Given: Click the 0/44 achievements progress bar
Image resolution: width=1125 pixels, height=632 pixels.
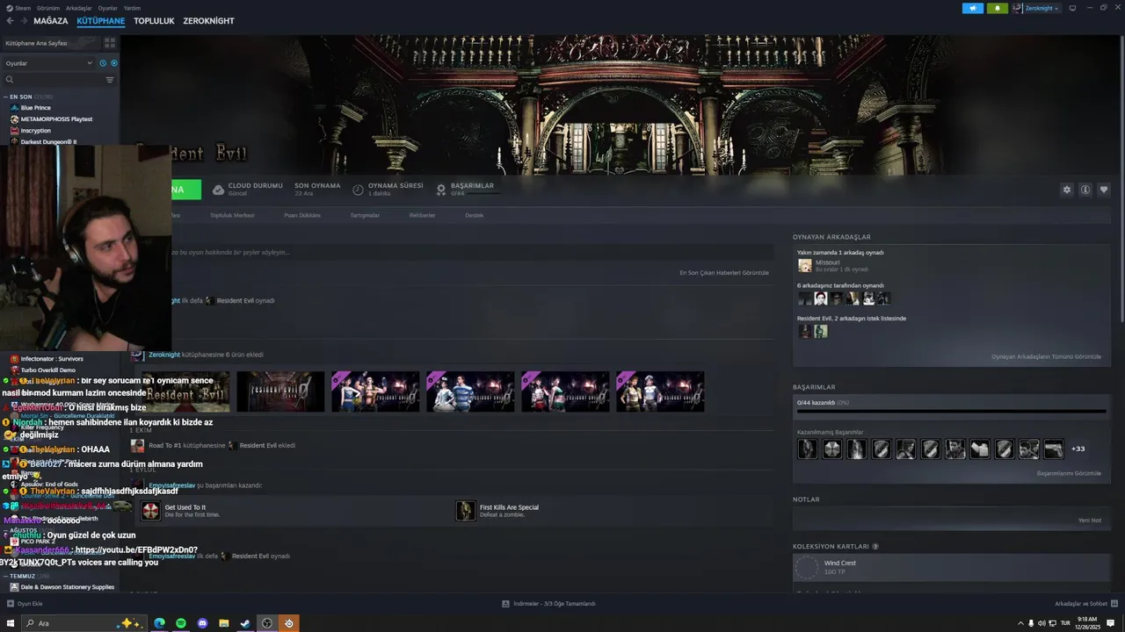Looking at the screenshot, I should pyautogui.click(x=951, y=411).
